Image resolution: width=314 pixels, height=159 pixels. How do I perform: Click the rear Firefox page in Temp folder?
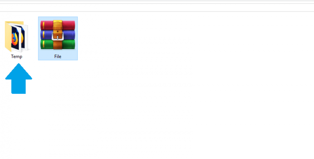tap(25, 38)
